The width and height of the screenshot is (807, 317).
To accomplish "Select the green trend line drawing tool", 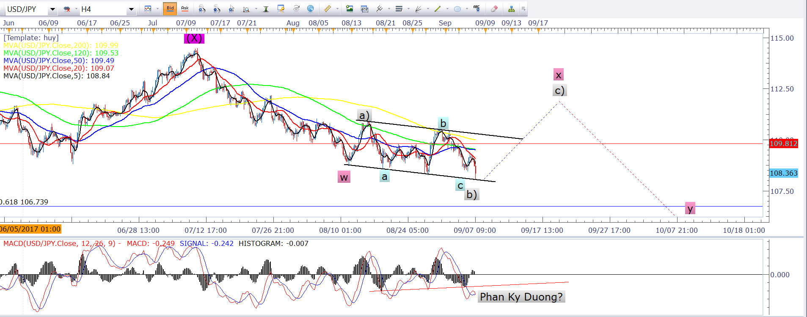I will point(438,9).
